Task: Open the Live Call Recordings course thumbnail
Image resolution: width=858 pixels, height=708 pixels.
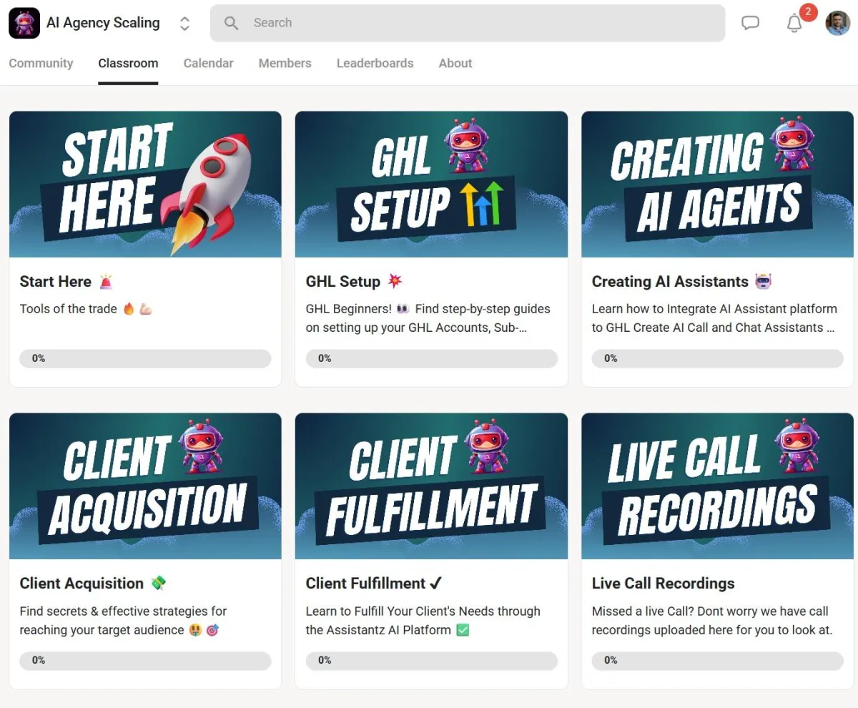Action: 717,486
